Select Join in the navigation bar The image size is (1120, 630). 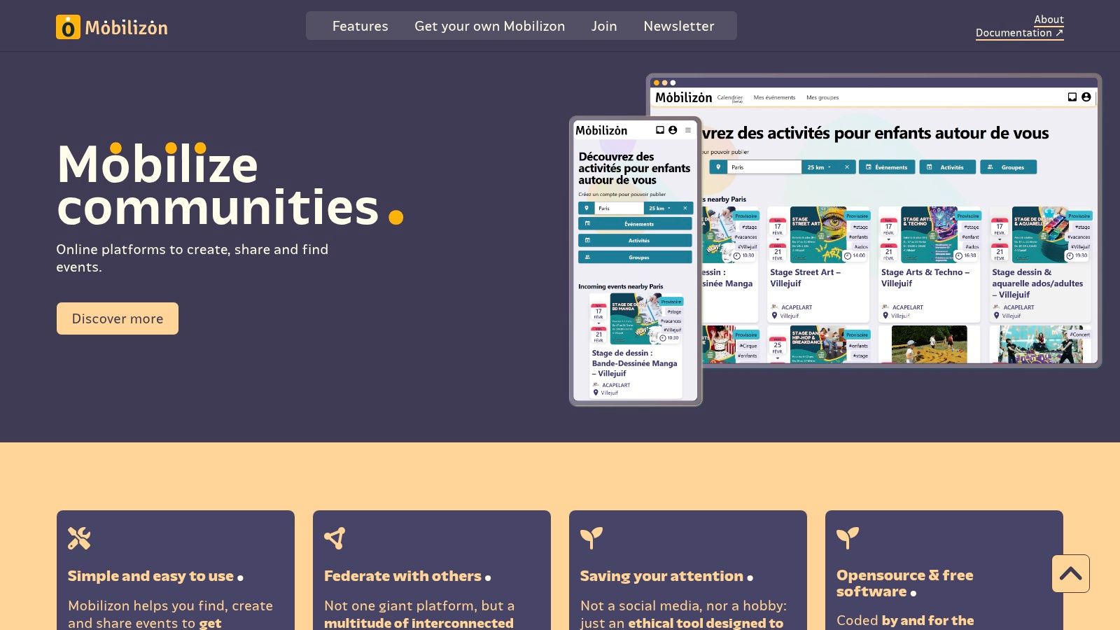[604, 26]
